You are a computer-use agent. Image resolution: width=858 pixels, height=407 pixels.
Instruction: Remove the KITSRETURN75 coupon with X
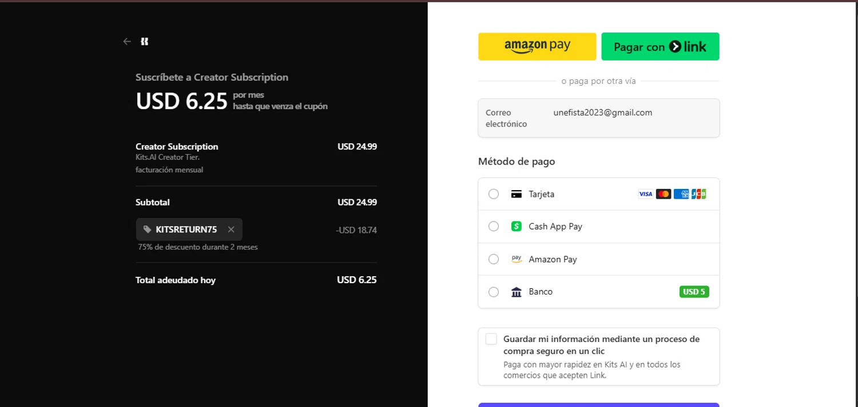coord(231,229)
